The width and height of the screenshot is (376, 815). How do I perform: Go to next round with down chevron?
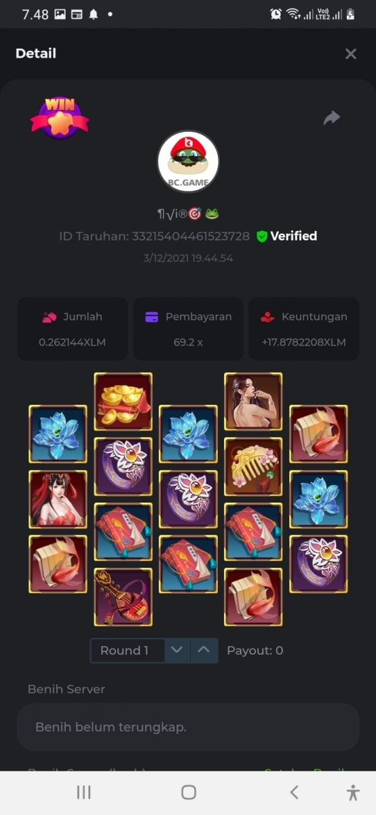[177, 651]
